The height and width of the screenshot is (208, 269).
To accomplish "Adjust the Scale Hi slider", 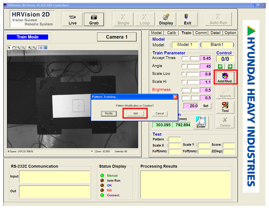I will click(190, 82).
